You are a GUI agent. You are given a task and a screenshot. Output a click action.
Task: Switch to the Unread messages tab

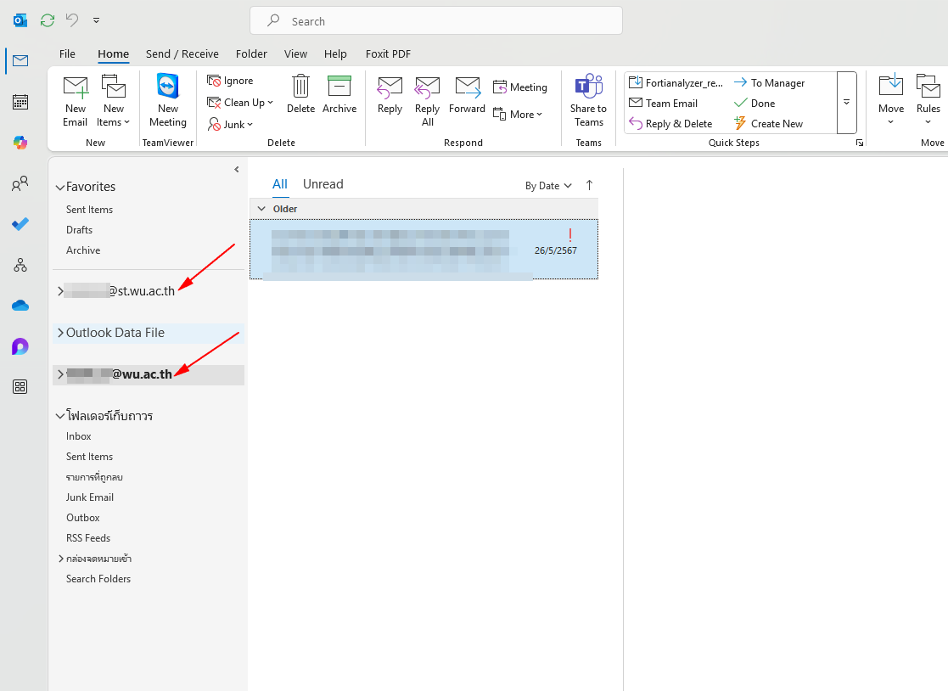323,184
